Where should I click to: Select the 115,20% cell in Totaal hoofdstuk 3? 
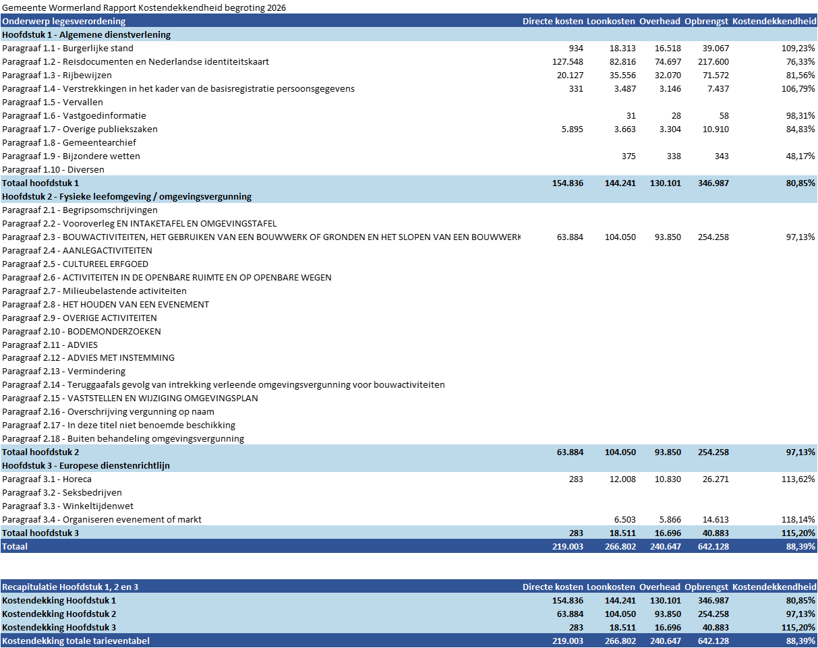click(798, 533)
